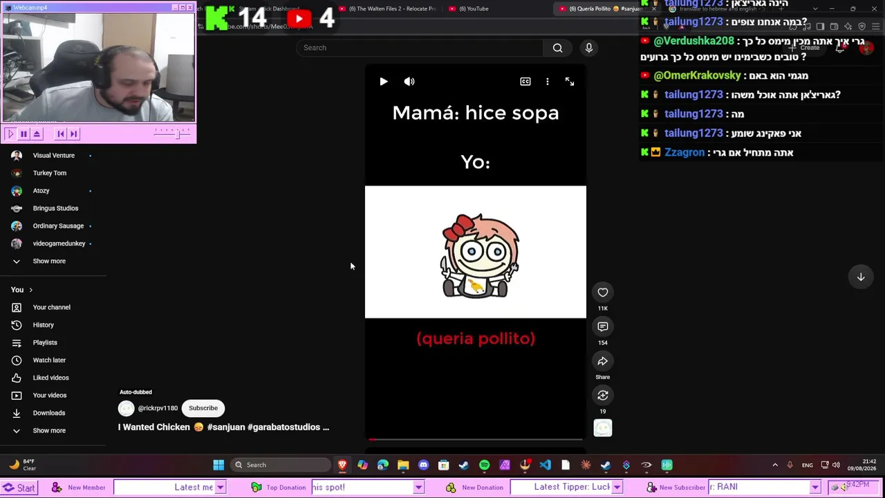Open Microsoft Edge from the taskbar
This screenshot has width=885, height=498.
383,465
